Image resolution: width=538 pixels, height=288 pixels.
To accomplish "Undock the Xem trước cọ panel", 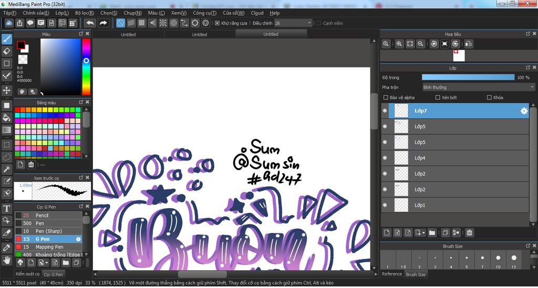I will pyautogui.click(x=81, y=177).
